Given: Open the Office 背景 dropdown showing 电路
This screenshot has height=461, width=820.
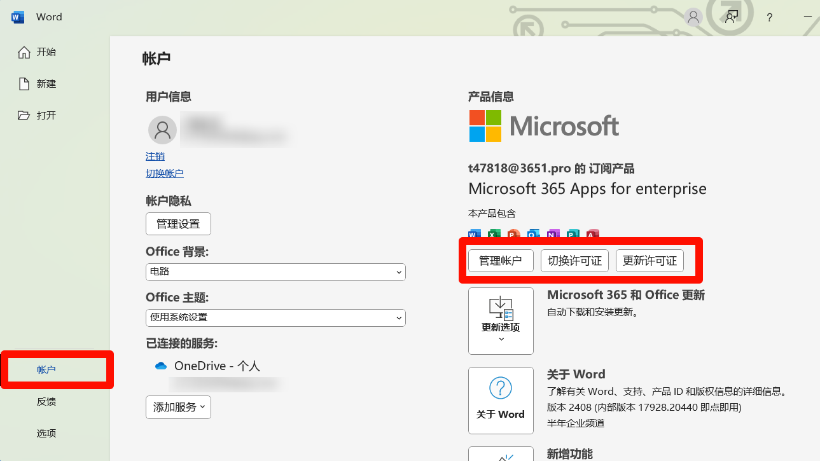Looking at the screenshot, I should point(275,272).
